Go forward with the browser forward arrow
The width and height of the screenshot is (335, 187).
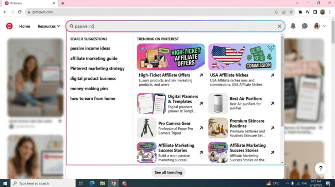tap(12, 12)
